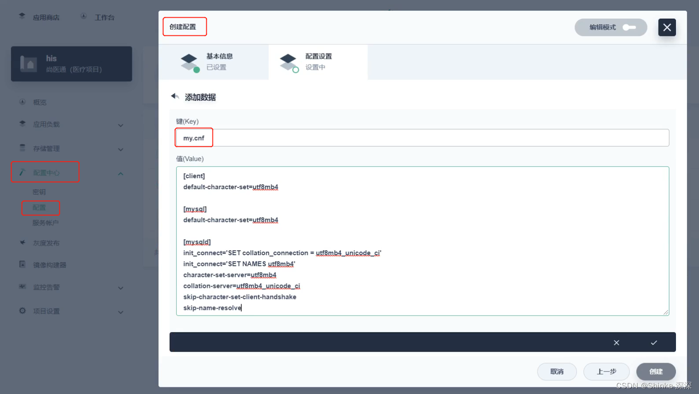Click the 键(Key) input field
699x394 pixels.
click(422, 138)
